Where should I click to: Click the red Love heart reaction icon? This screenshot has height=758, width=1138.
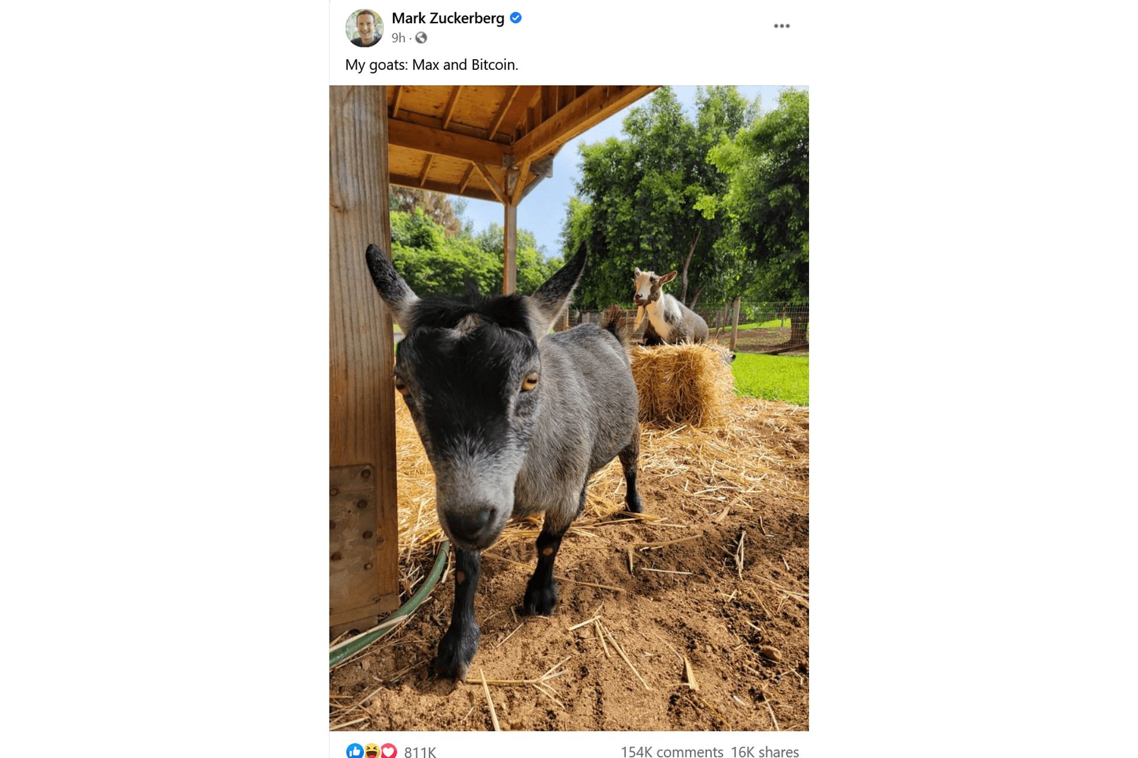388,751
